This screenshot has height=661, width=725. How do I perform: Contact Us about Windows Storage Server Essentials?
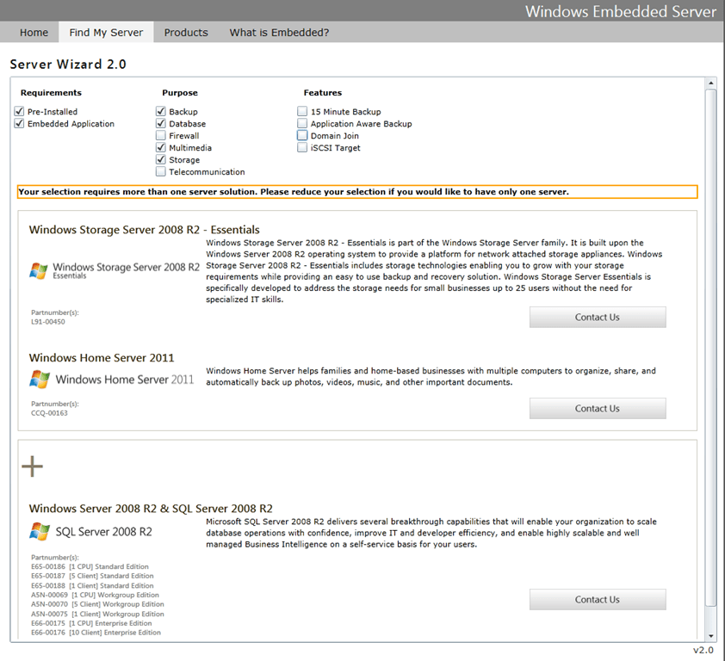coord(598,317)
